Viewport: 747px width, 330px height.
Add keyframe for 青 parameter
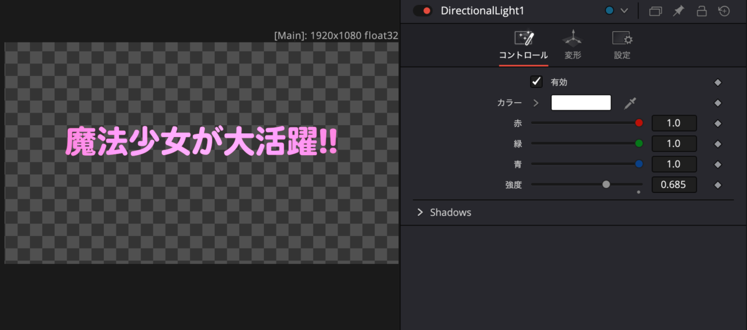pos(717,164)
